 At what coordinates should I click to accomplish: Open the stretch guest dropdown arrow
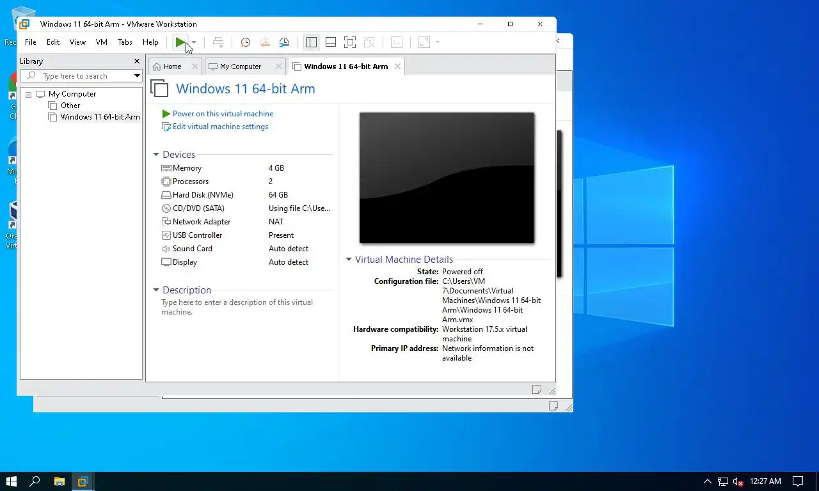(438, 43)
